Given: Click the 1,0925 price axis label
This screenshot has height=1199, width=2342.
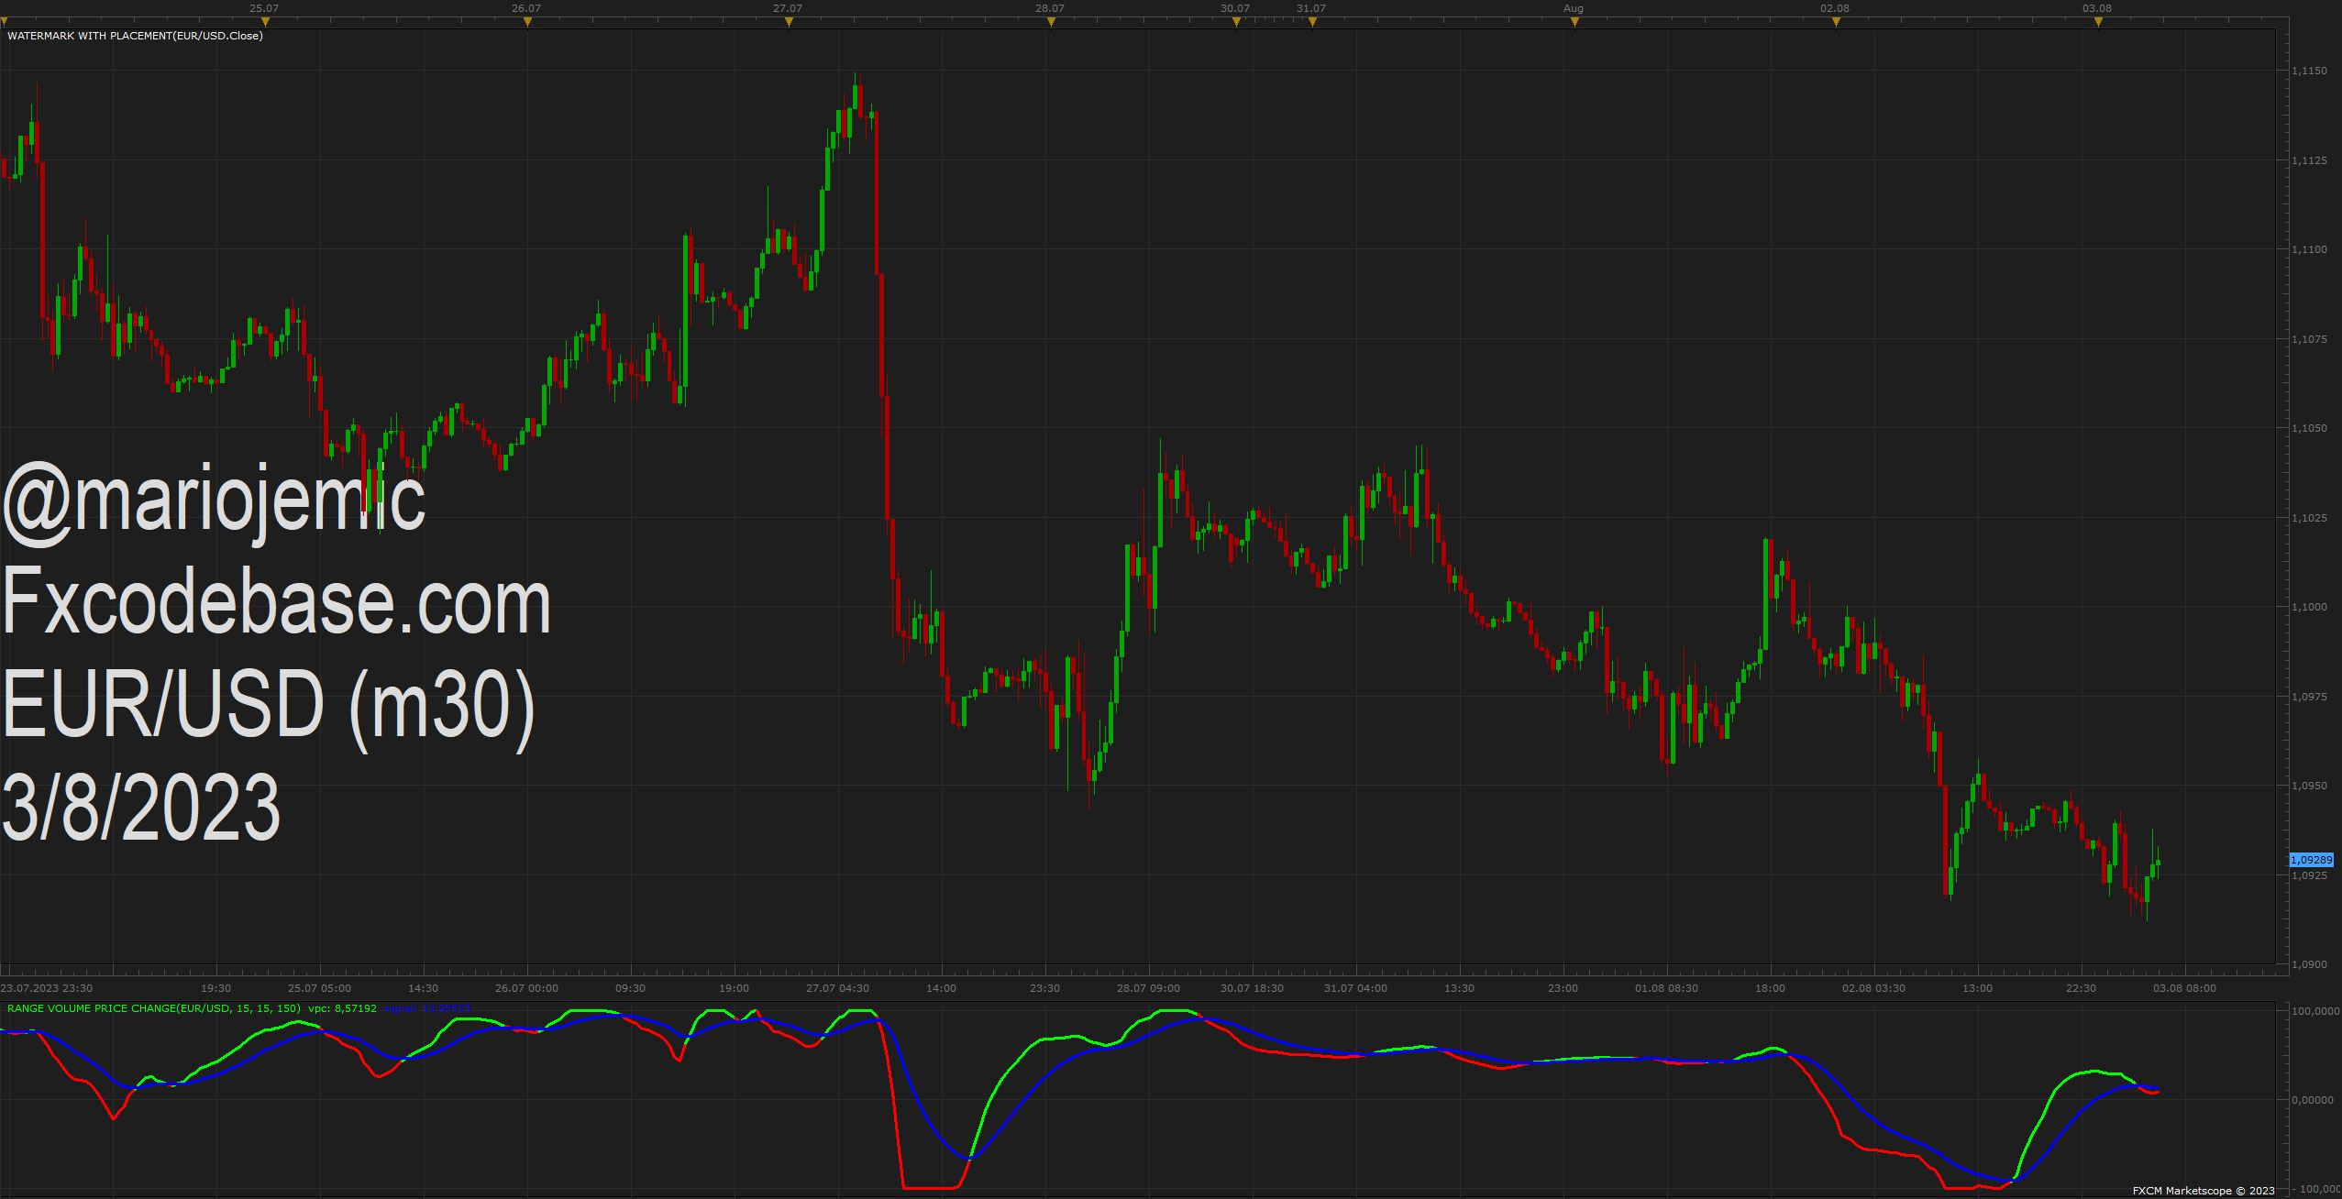Looking at the screenshot, I should pos(2309,875).
